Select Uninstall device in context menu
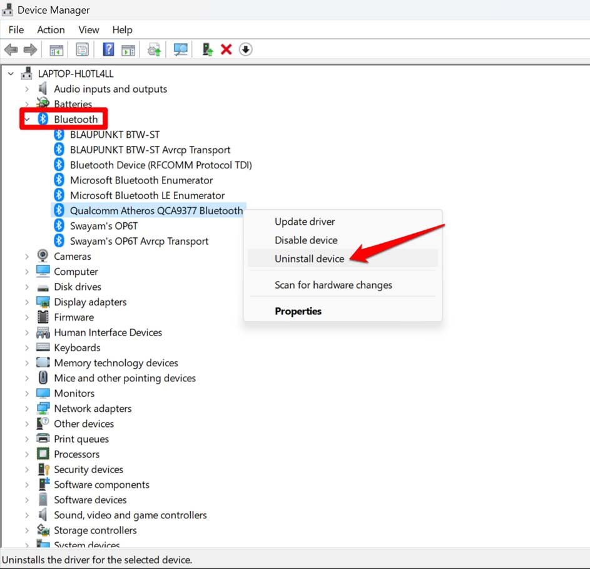Screen dimensions: 590x569 (x=343, y=259)
